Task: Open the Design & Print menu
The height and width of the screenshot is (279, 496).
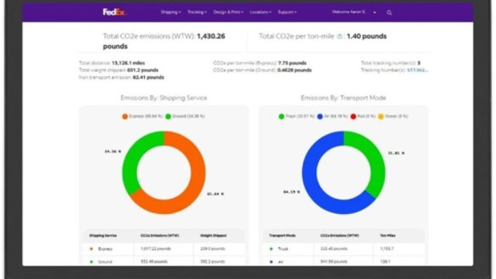Action: coord(229,12)
